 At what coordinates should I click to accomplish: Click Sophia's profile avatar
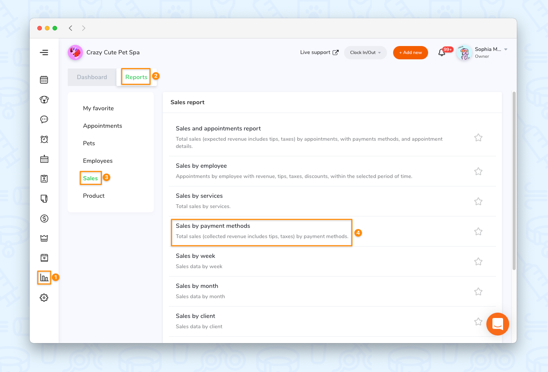click(x=464, y=52)
